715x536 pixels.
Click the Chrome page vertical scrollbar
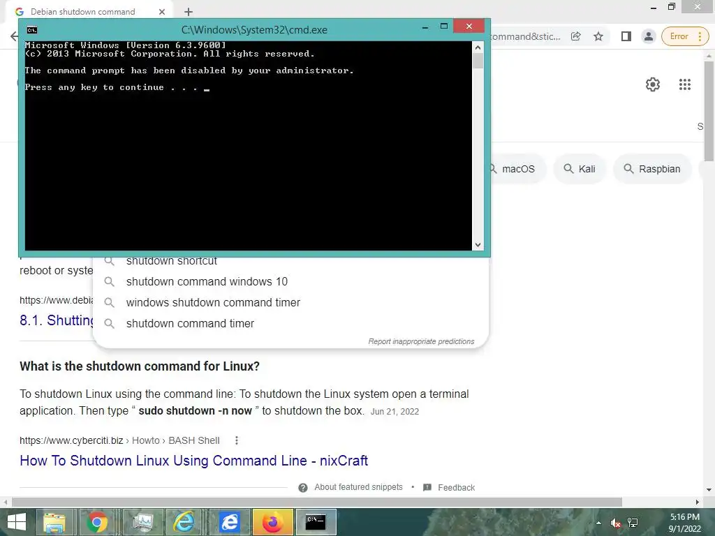click(709, 111)
